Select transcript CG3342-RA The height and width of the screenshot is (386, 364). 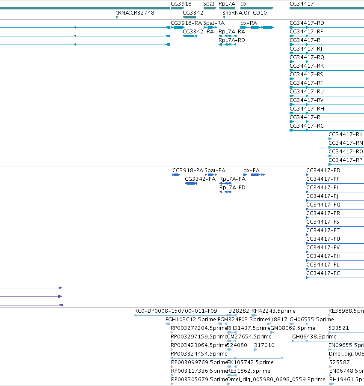tap(198, 32)
